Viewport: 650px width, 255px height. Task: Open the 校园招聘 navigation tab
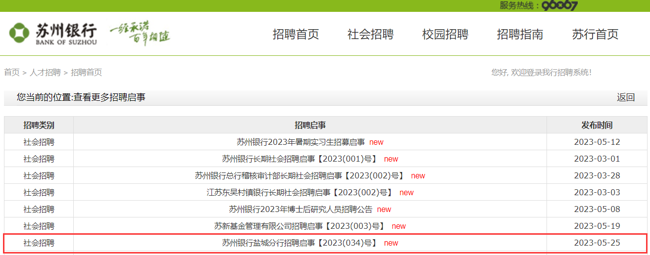445,34
